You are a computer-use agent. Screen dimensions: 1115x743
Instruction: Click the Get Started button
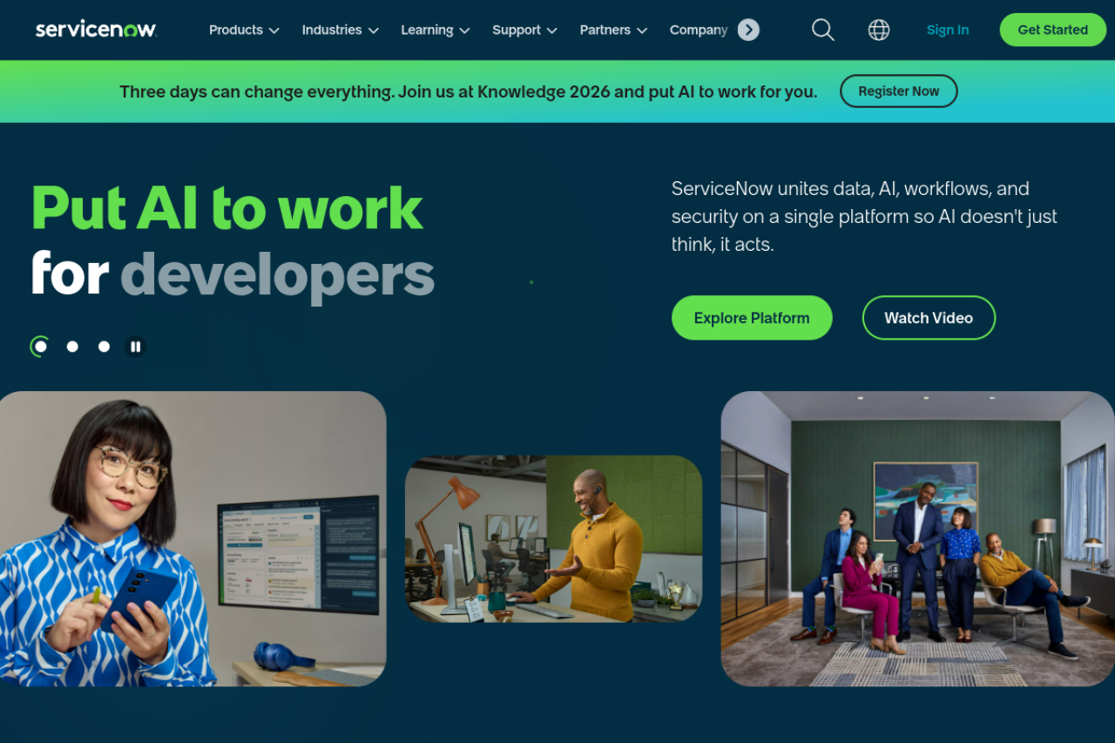click(1052, 30)
